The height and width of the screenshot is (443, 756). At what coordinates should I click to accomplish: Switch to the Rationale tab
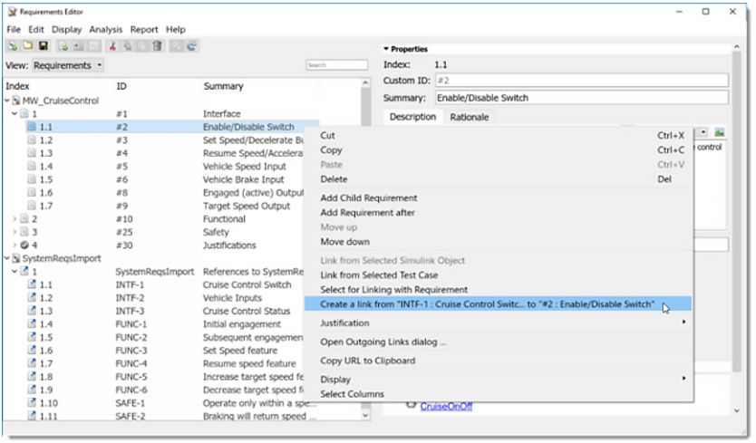pos(469,117)
